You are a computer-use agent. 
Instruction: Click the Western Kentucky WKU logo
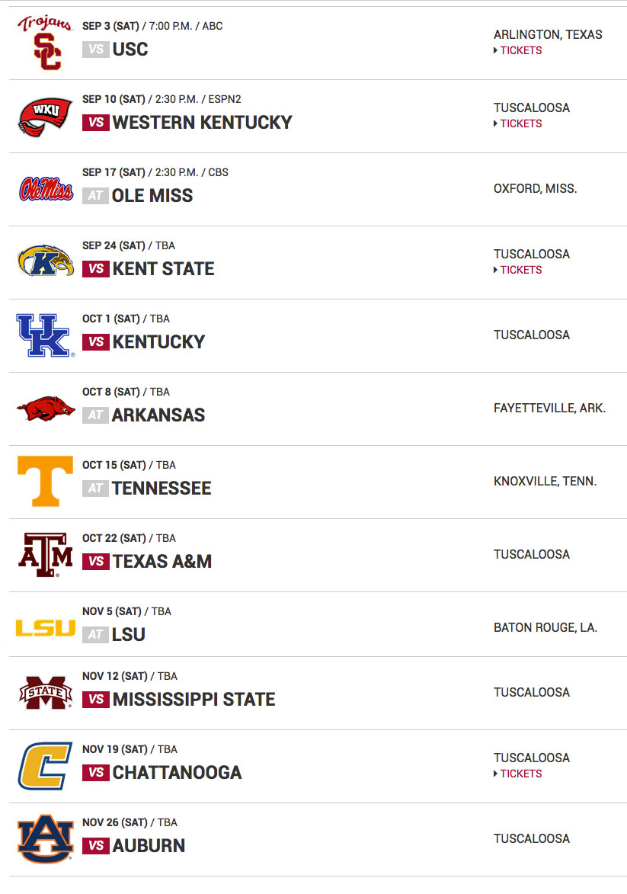point(45,117)
